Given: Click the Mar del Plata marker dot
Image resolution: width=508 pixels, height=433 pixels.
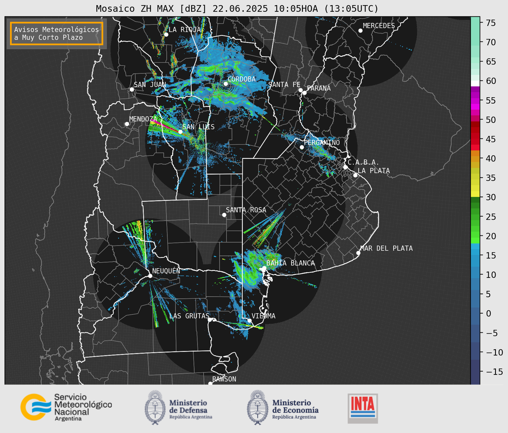Looking at the screenshot, I should pyautogui.click(x=358, y=253).
